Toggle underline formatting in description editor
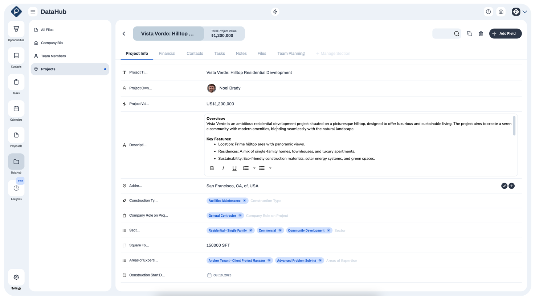535x300 pixels. coord(234,168)
